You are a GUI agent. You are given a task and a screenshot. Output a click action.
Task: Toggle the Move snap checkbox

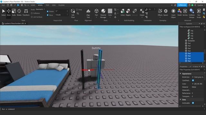[48, 15]
